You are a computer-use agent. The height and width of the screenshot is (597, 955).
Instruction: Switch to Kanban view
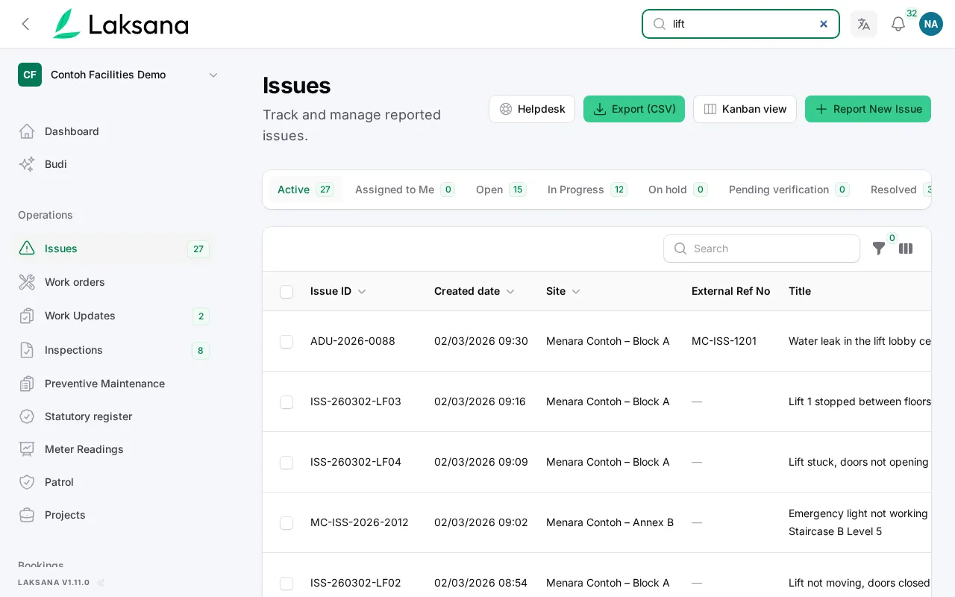(x=745, y=109)
